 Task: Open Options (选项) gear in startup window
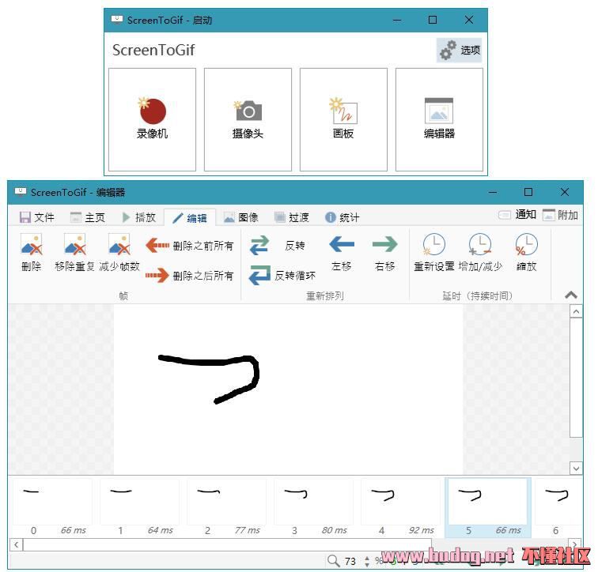(459, 50)
